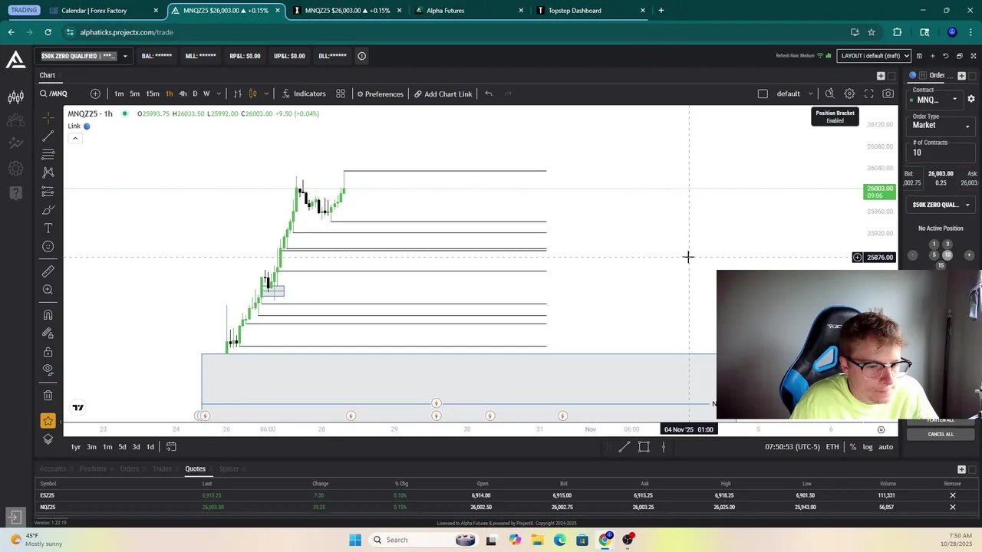Select the crosshair cursor drawing tool
The image size is (982, 552).
tap(48, 117)
